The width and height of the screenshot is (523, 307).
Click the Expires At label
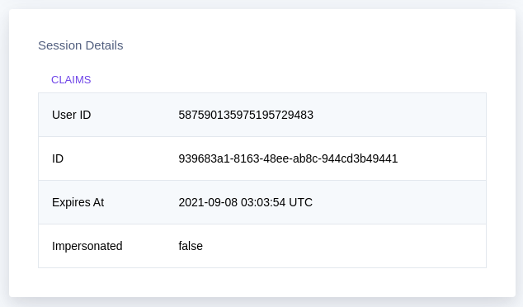(x=78, y=202)
